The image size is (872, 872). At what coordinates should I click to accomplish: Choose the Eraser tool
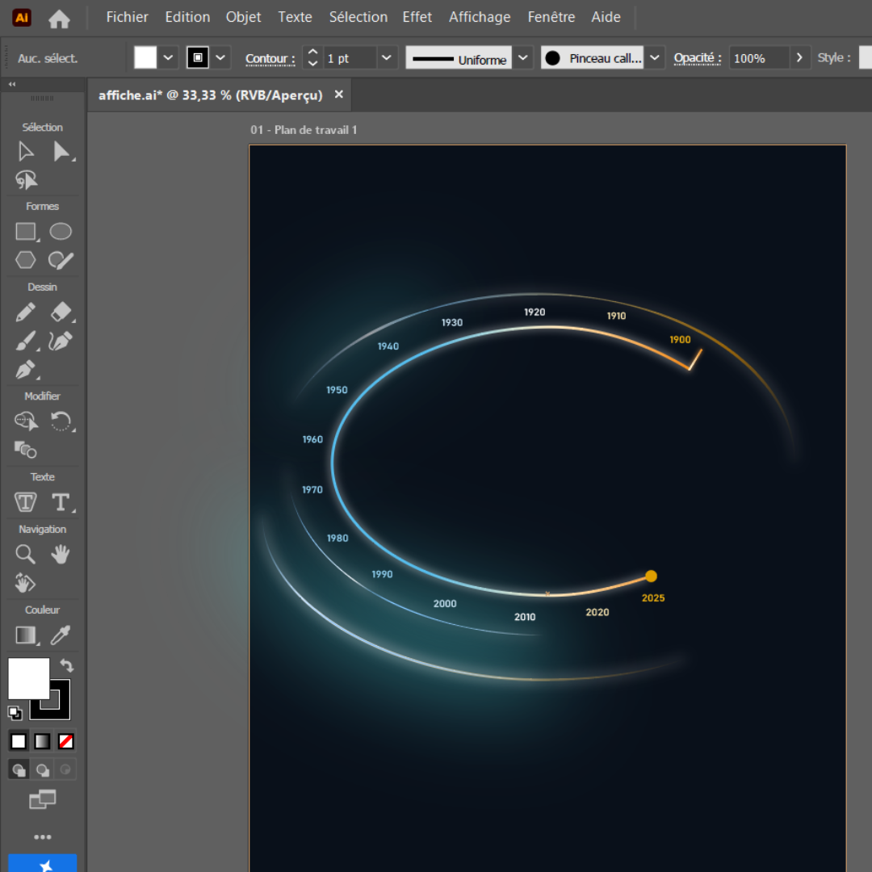(61, 312)
